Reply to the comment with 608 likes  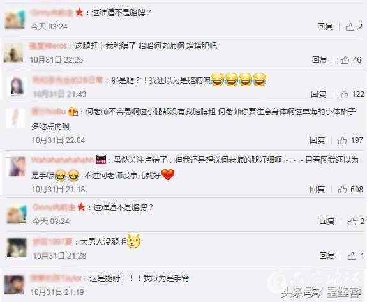point(317,189)
